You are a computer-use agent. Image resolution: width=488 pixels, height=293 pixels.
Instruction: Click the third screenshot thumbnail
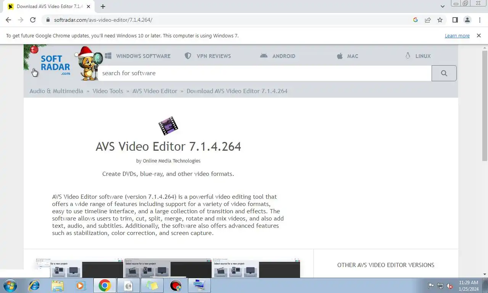click(x=256, y=268)
